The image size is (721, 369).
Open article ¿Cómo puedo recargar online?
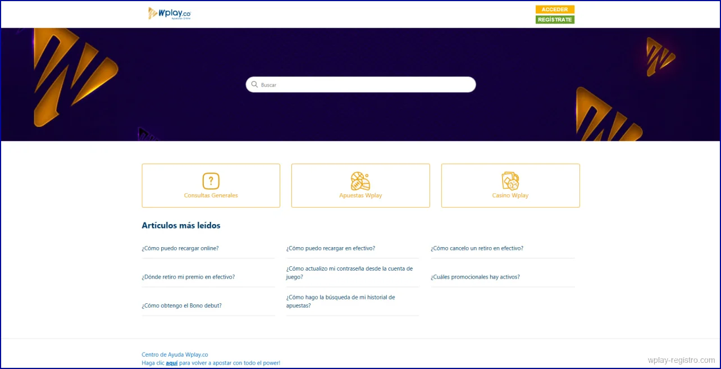point(180,248)
